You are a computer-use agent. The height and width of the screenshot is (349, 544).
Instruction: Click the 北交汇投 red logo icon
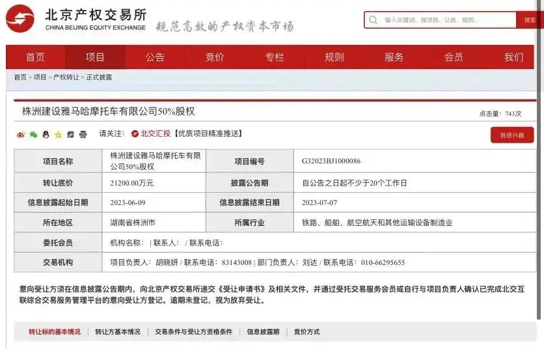pos(135,133)
